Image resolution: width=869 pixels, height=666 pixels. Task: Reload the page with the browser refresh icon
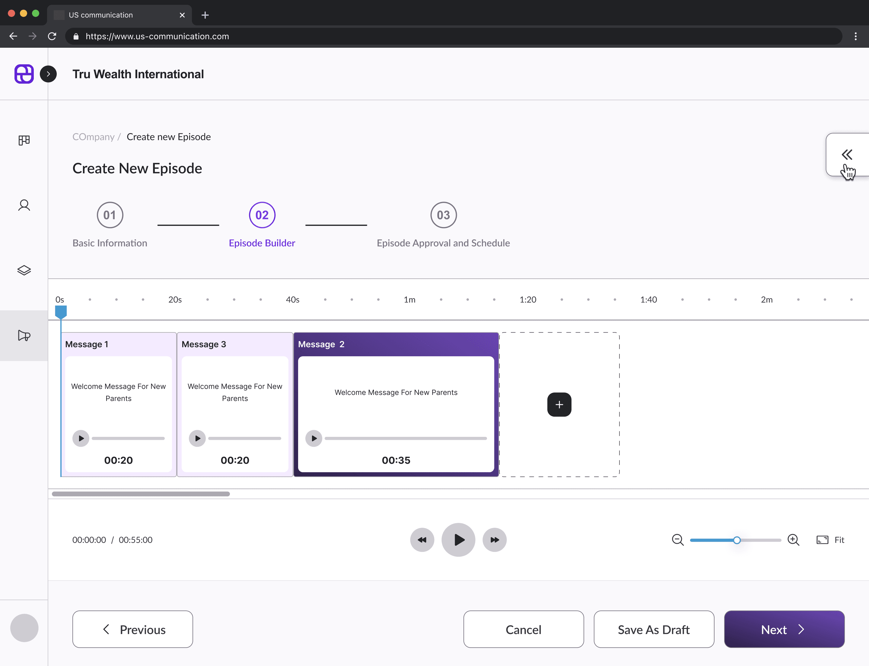pyautogui.click(x=52, y=36)
